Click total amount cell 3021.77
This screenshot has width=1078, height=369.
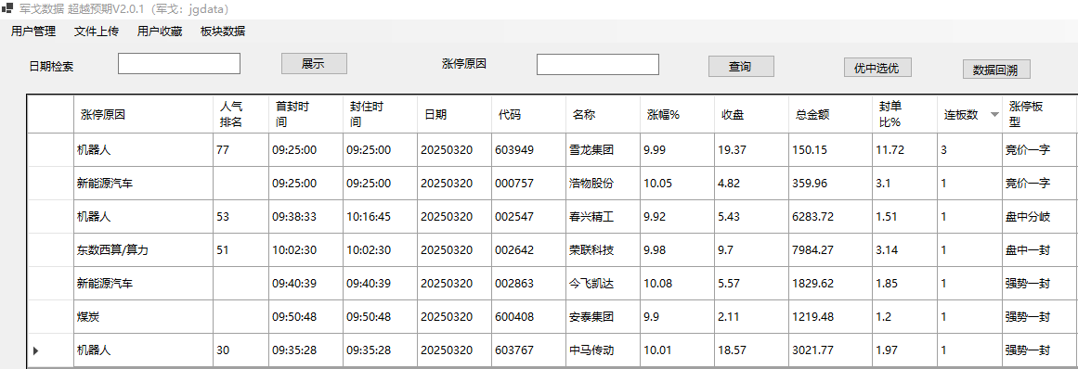(x=829, y=350)
